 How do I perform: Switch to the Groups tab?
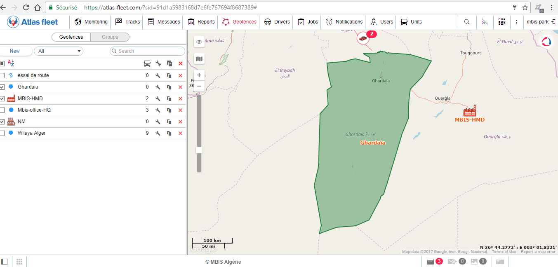[x=110, y=37]
